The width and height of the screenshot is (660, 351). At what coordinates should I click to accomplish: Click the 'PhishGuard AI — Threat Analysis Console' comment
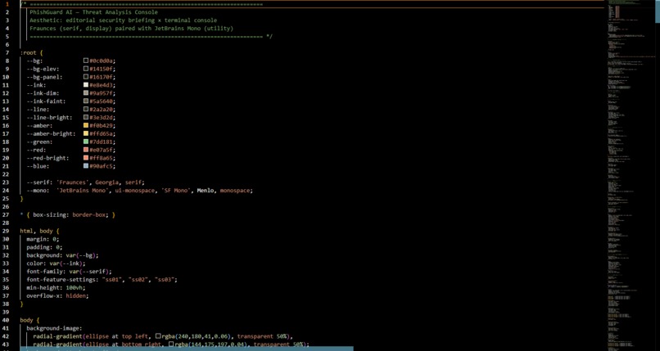point(94,12)
